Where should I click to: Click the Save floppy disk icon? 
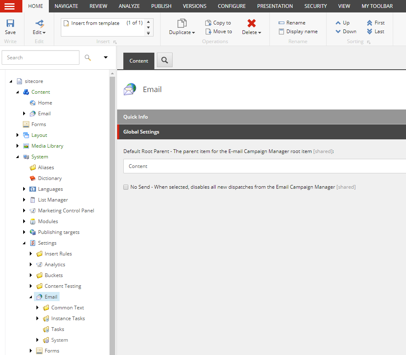[10, 24]
